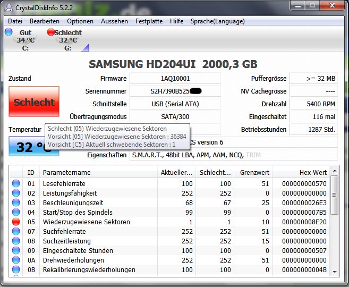Select the Drehwiederholungen row name
Viewport: 349px width, 287px height.
click(x=73, y=260)
